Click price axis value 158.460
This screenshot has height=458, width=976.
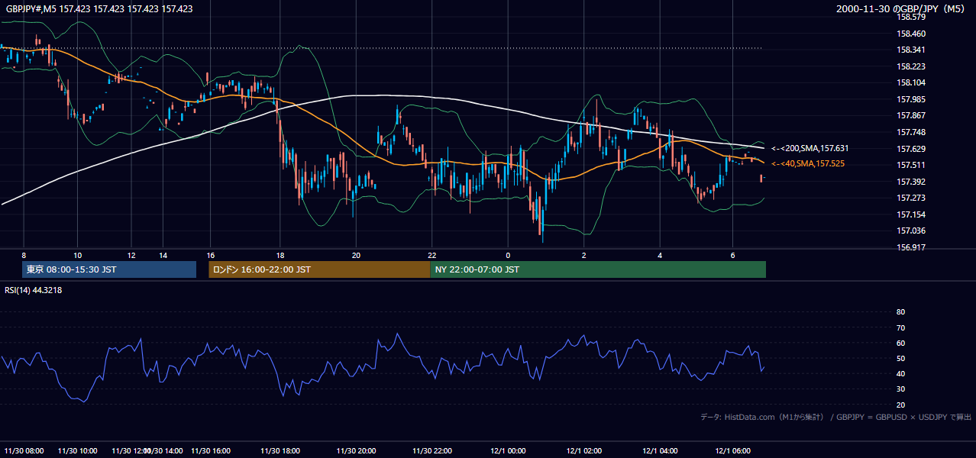911,34
